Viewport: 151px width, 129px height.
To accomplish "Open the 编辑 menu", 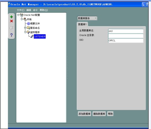I will 29,10.
